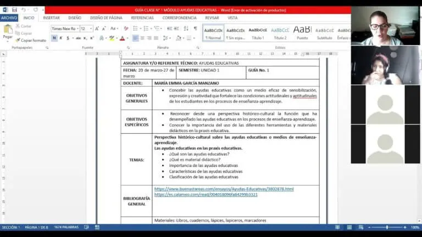Expand font color dropdown arrow
The width and height of the screenshot is (422, 237).
(x=127, y=38)
